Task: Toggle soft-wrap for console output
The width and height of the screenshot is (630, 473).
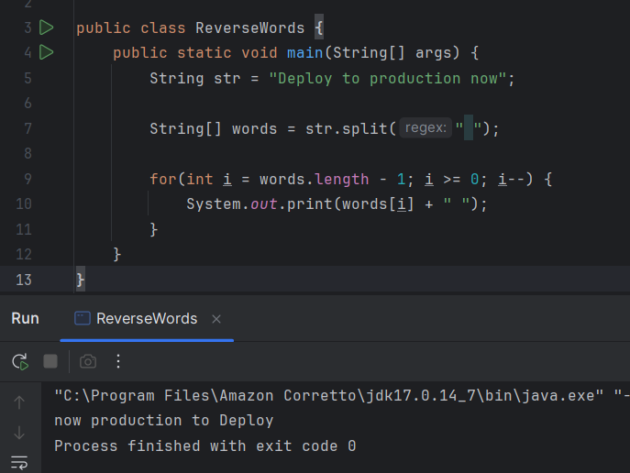Action: click(x=19, y=461)
